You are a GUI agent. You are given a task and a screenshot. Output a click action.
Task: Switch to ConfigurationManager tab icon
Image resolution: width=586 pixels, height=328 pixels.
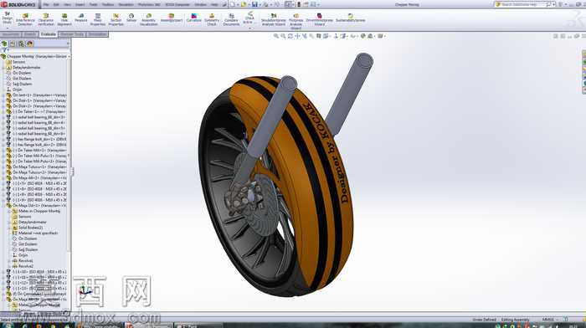click(21, 44)
